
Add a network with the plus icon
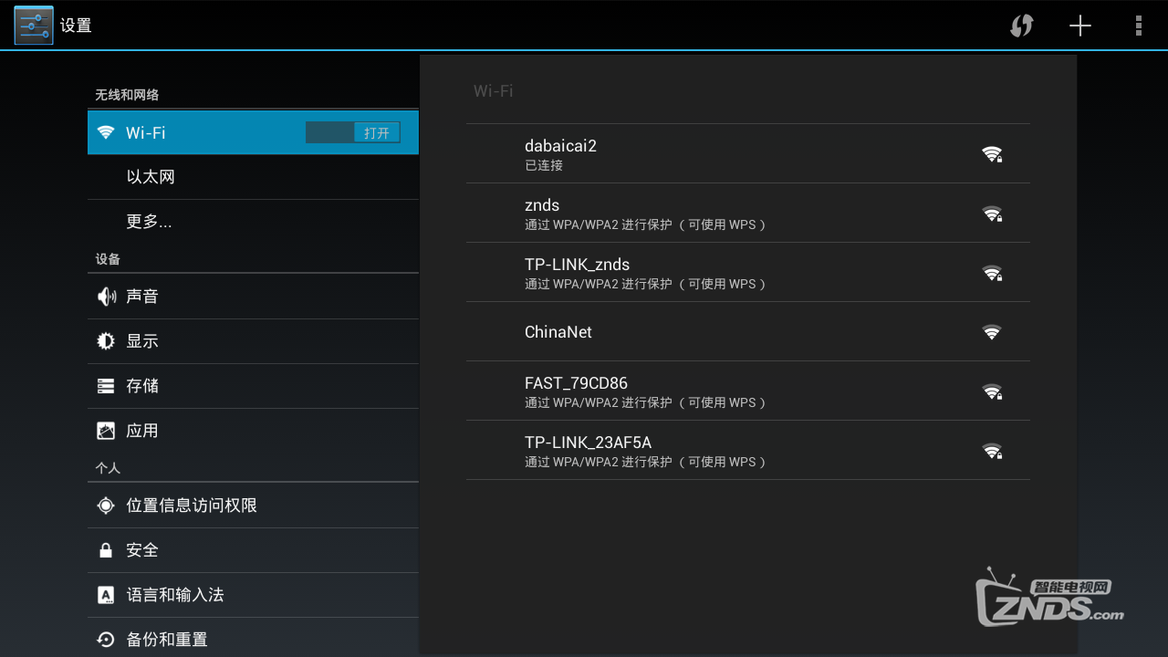(1080, 26)
